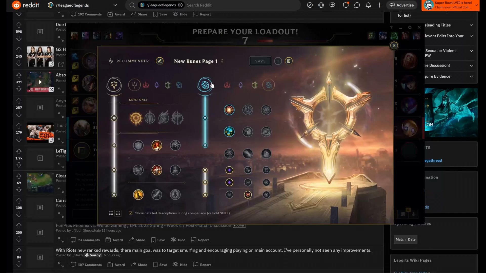Choose the Lethal Tempo keystone
The height and width of the screenshot is (273, 486).
click(x=150, y=118)
